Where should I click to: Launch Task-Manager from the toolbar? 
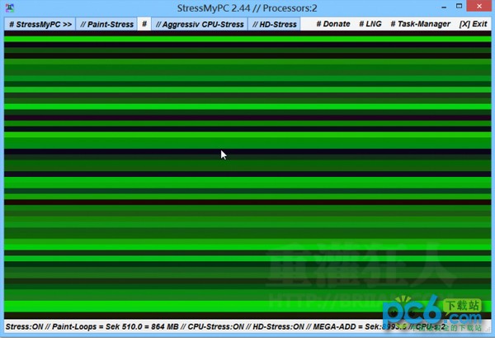[421, 25]
